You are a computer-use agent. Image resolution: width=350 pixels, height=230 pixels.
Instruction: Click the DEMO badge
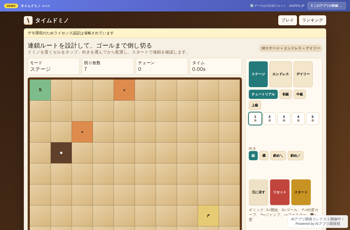11,6
